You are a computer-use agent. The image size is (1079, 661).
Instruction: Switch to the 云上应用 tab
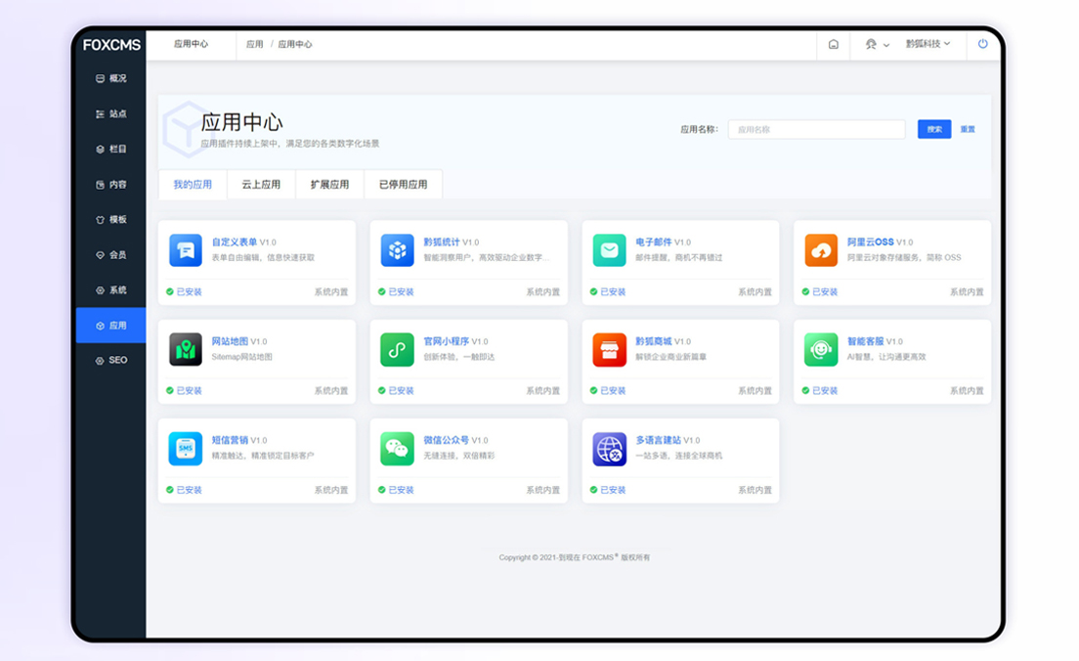tap(261, 184)
